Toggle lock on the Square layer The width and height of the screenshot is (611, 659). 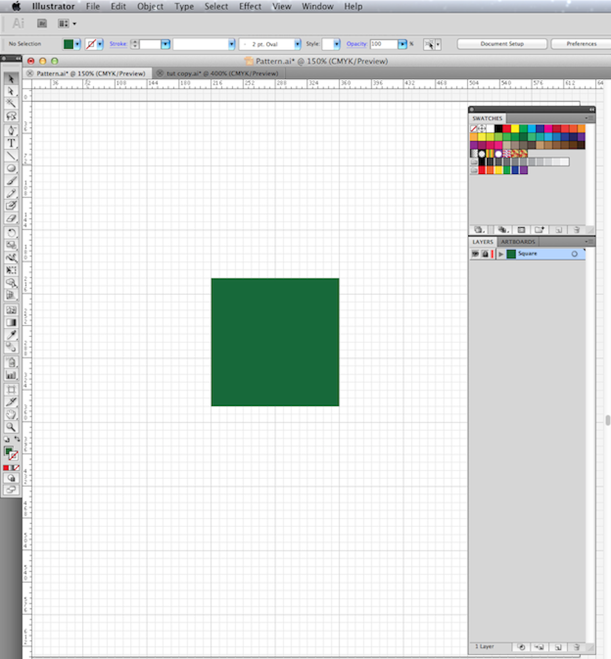click(485, 254)
